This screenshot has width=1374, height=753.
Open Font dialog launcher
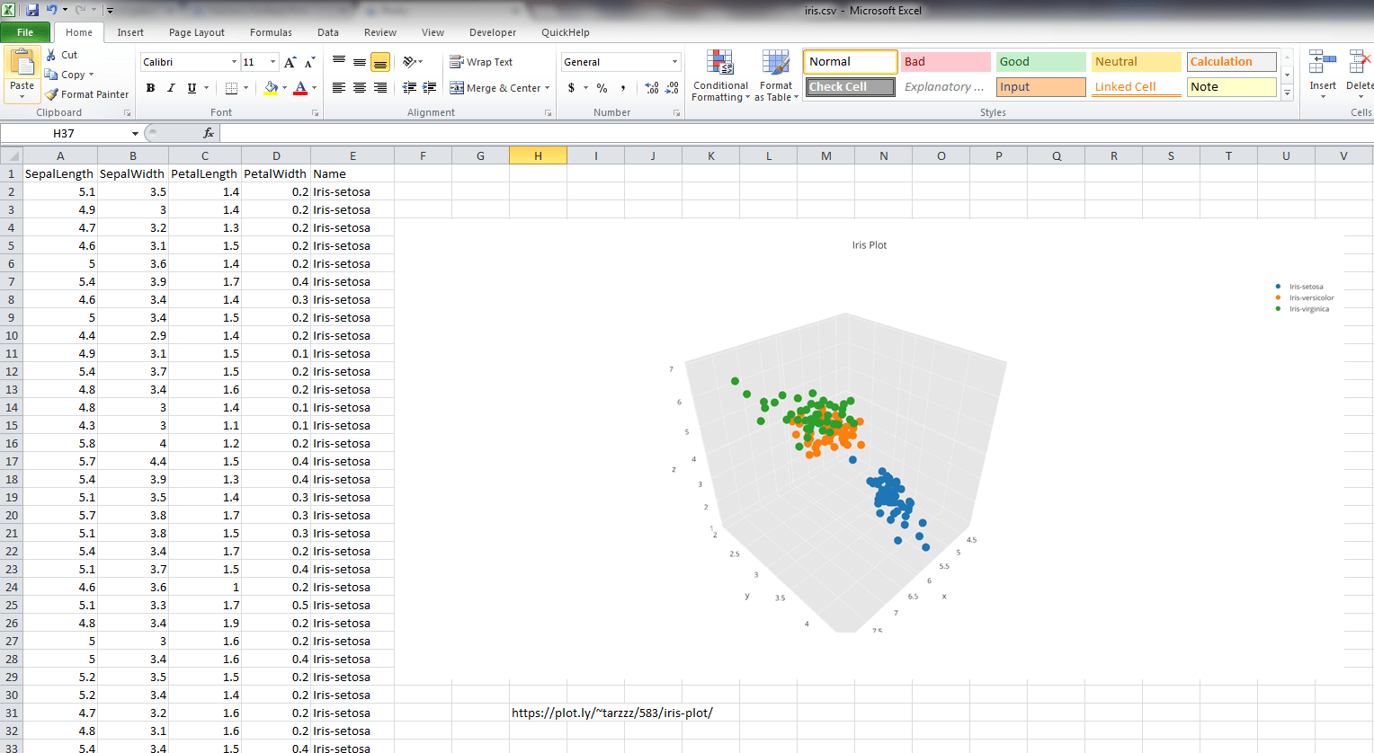click(315, 113)
